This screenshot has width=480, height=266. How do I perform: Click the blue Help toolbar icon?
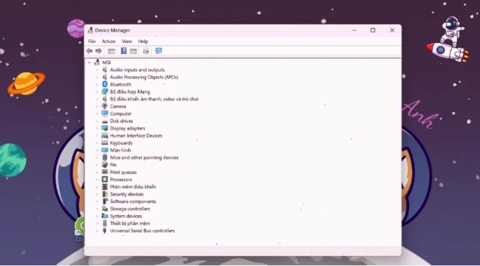(124, 51)
